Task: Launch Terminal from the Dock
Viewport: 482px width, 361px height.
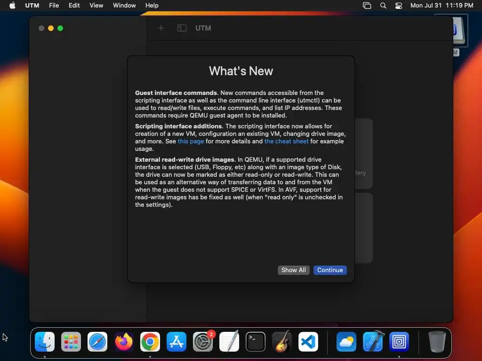Action: 256,341
